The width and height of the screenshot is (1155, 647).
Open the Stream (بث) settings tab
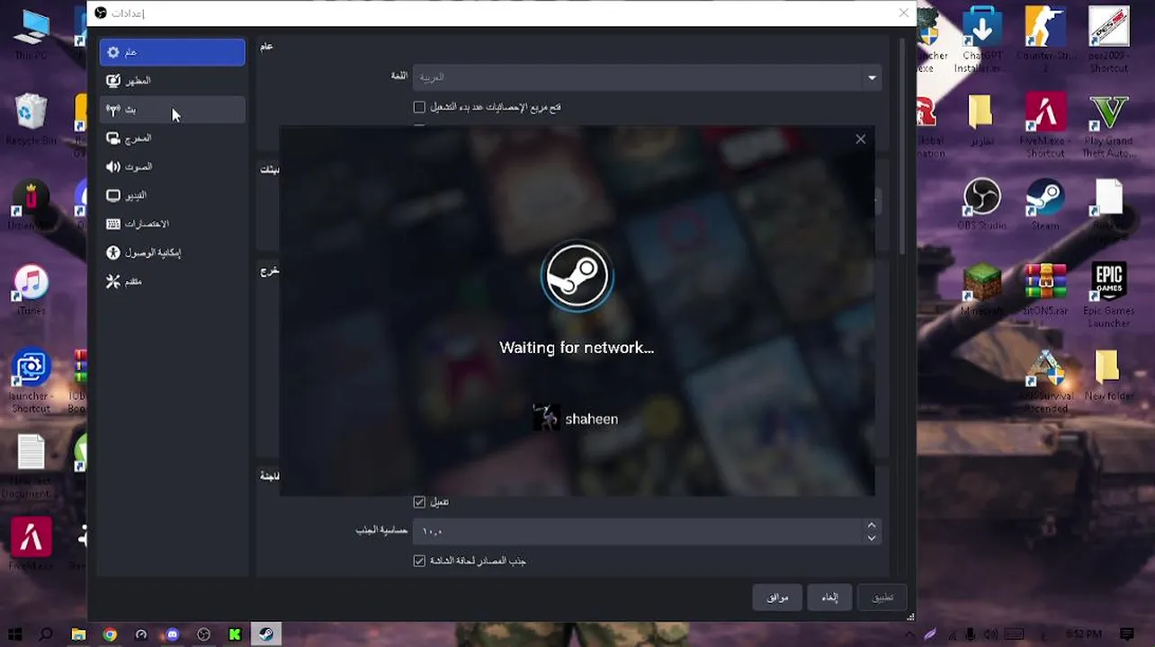tap(172, 110)
